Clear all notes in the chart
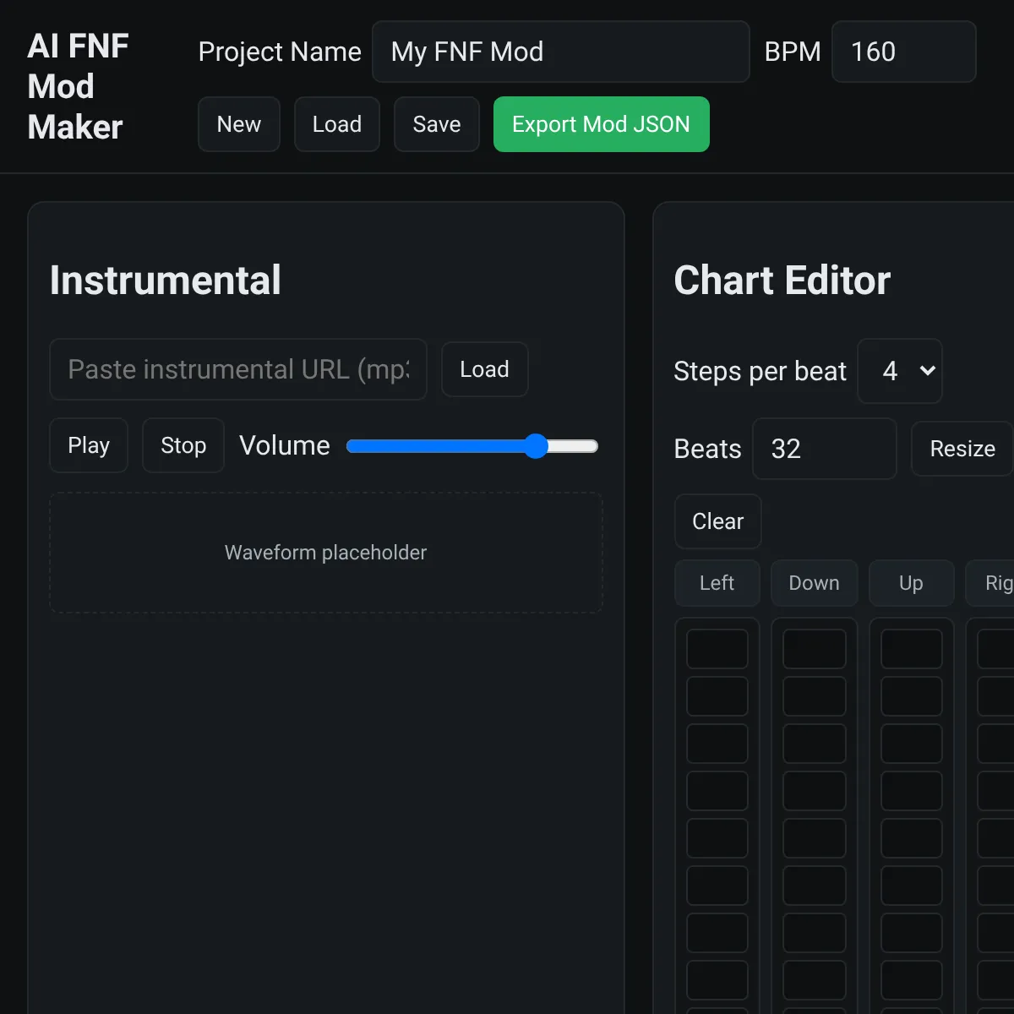Viewport: 1014px width, 1014px height. [x=718, y=521]
